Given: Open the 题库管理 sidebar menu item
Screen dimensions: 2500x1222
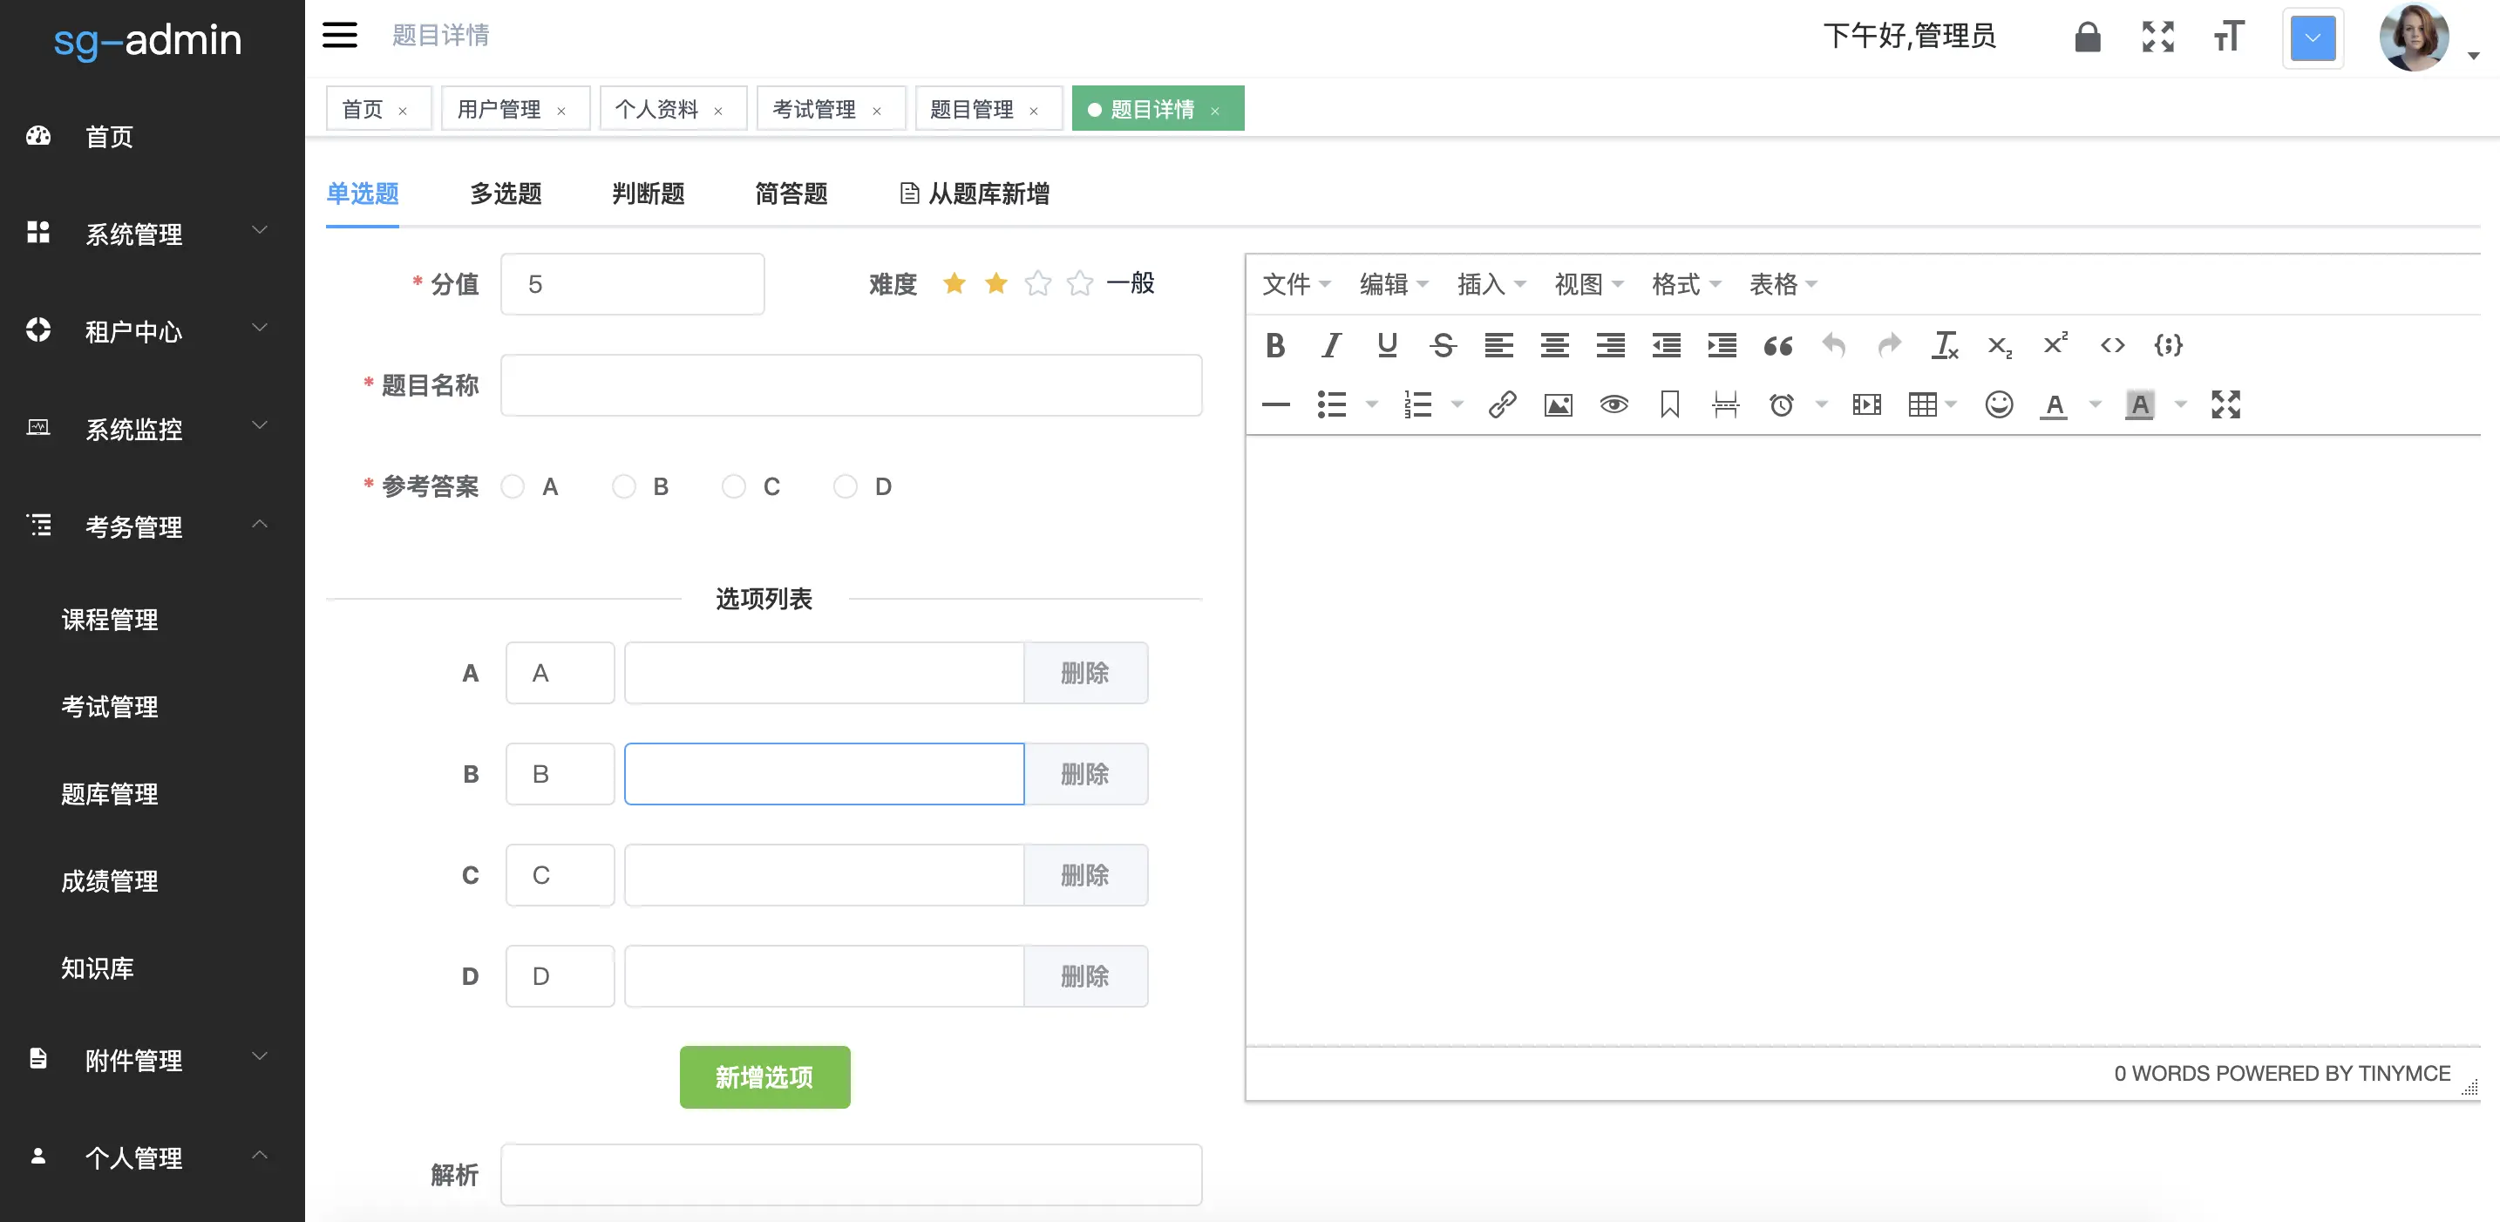Looking at the screenshot, I should point(109,794).
